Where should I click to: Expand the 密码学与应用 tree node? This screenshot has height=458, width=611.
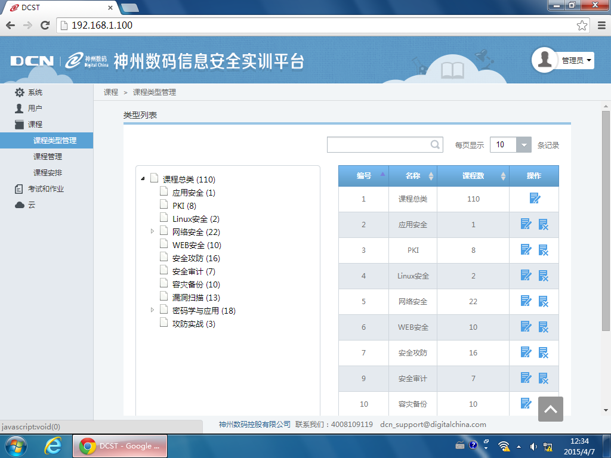coord(152,310)
